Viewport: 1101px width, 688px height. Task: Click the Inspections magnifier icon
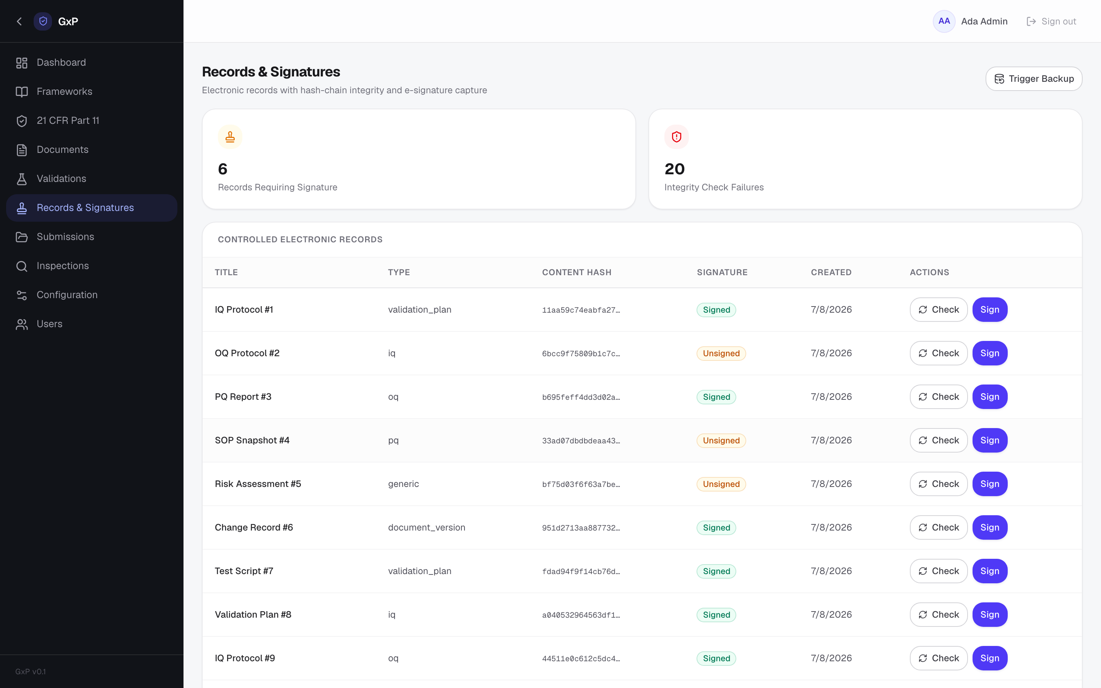click(x=22, y=266)
